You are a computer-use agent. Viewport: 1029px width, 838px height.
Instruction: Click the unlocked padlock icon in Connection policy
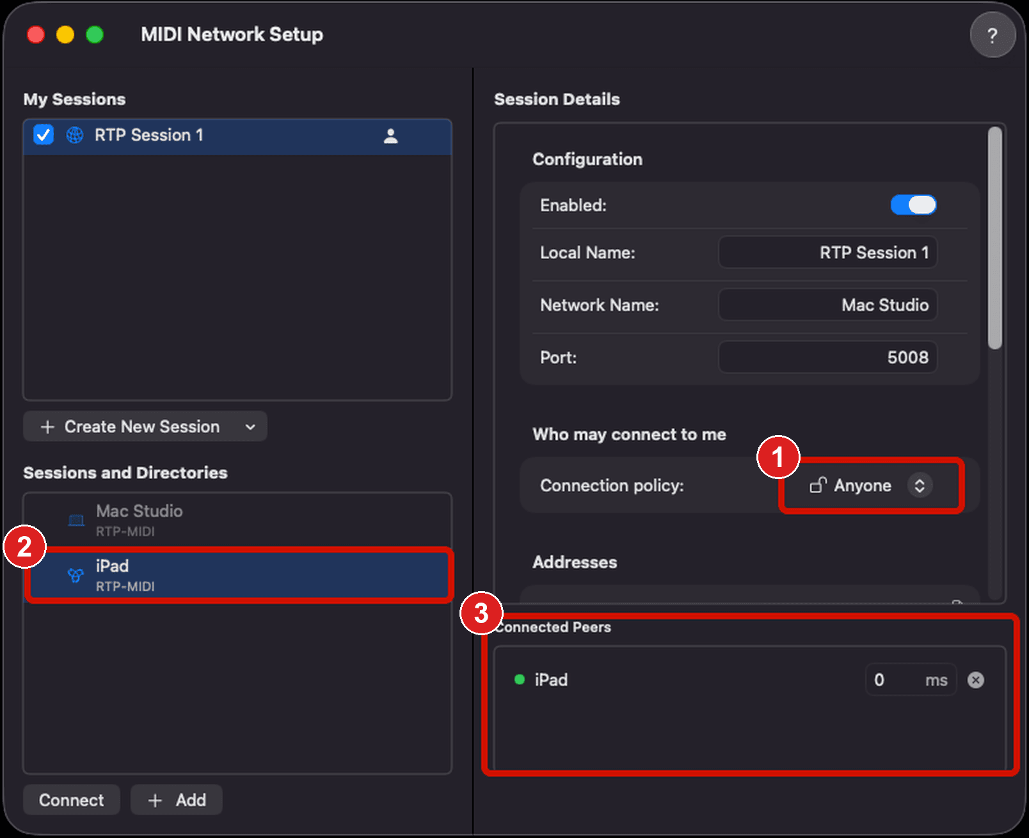818,486
